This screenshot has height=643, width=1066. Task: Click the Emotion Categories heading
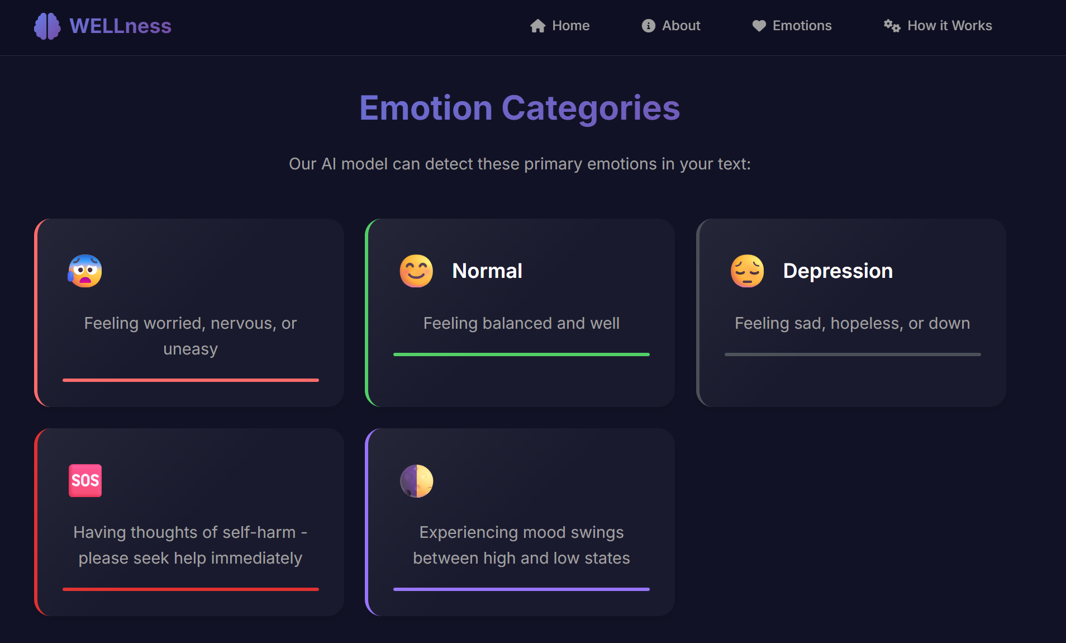[520, 108]
